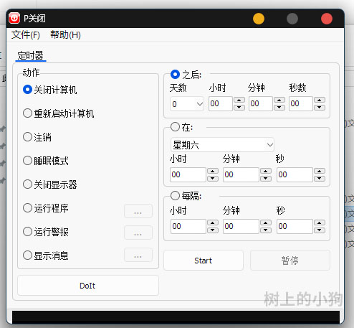Open the 文件(F) menu
This screenshot has height=328, width=354.
coord(26,35)
